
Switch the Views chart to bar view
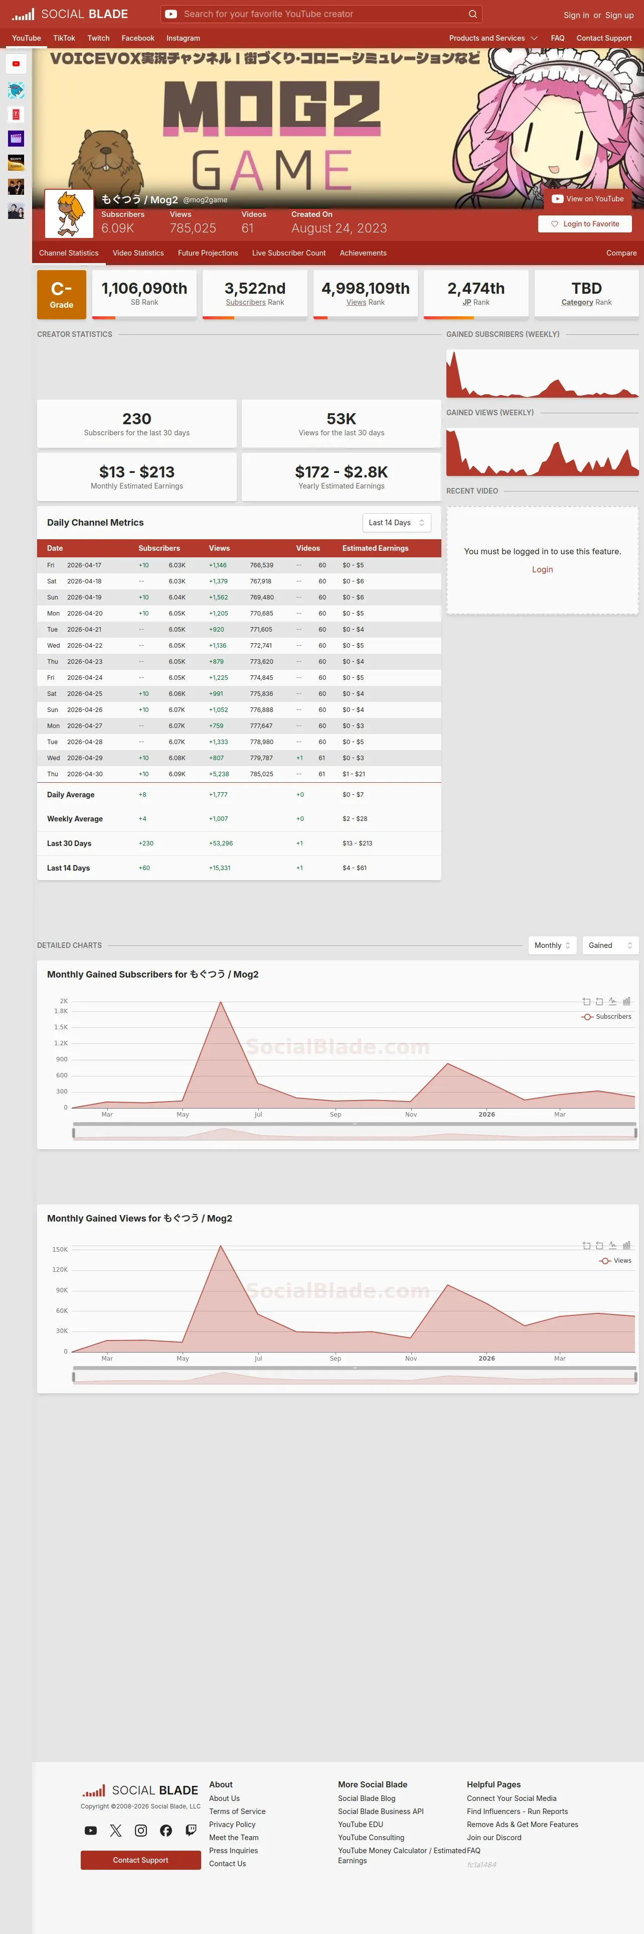(x=627, y=1246)
